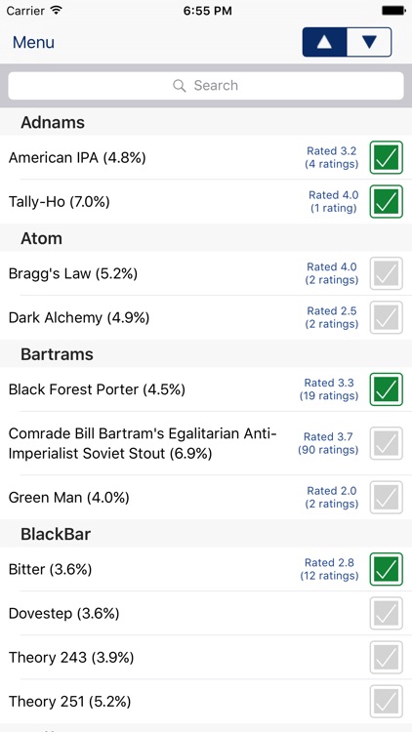This screenshot has width=412, height=732.
Task: Uncheck the American IPA checkbox
Action: 387,158
